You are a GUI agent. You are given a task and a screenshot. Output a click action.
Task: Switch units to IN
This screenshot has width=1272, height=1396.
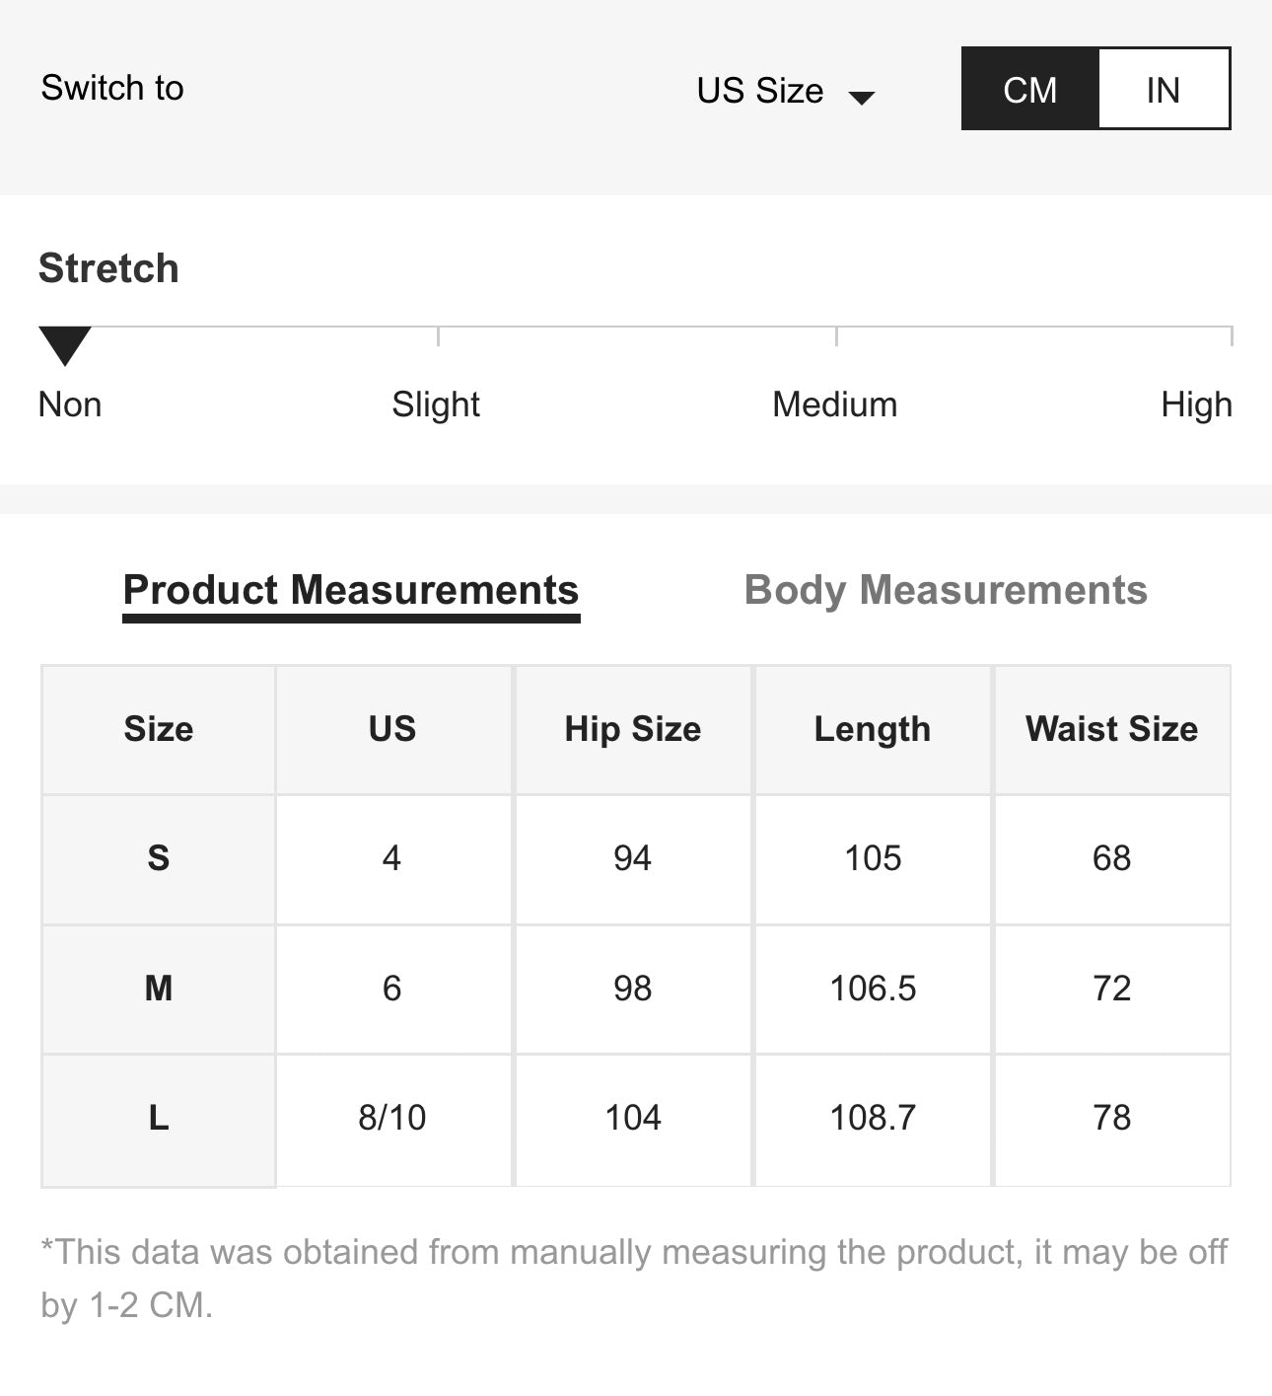1164,90
